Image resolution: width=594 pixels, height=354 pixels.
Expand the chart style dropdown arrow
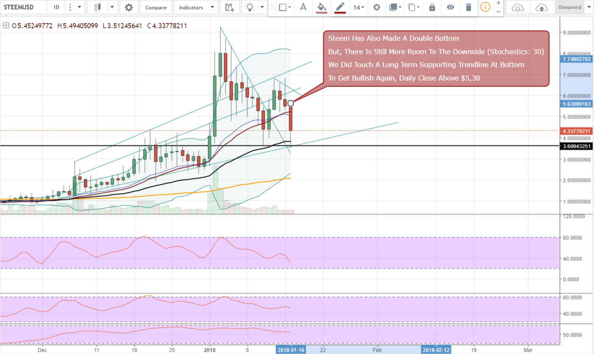pyautogui.click(x=112, y=7)
